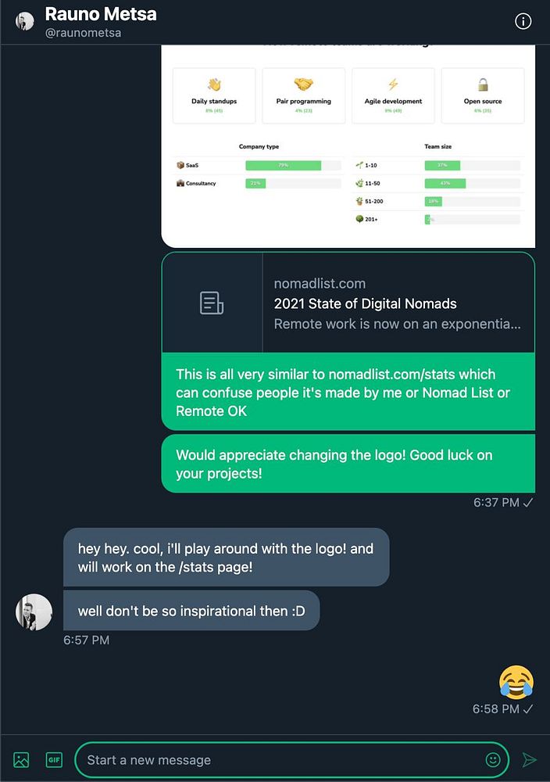
Task: Click the 'hey hey. cool' reply bubble
Action: (227, 557)
